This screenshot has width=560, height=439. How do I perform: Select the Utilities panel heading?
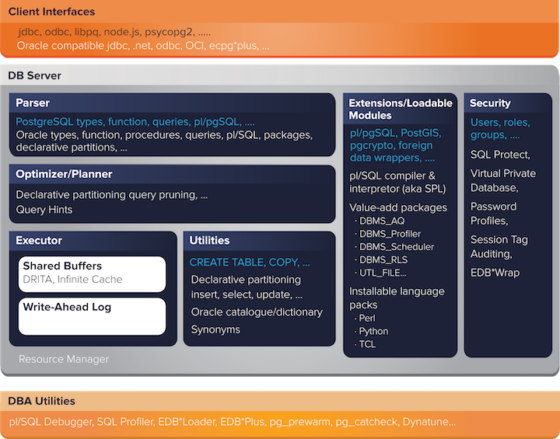click(209, 241)
